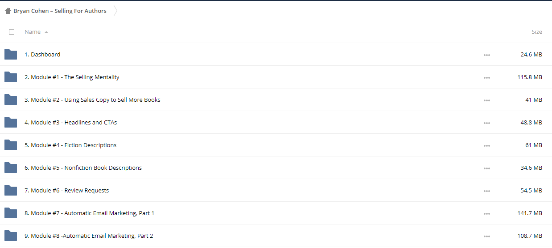Open more options for Module #2 Sales Copy
This screenshot has width=552, height=248.
486,100
